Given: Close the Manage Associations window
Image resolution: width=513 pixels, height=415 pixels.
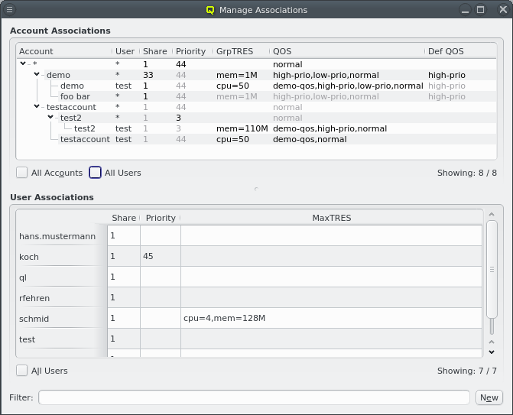Looking at the screenshot, I should [x=503, y=9].
